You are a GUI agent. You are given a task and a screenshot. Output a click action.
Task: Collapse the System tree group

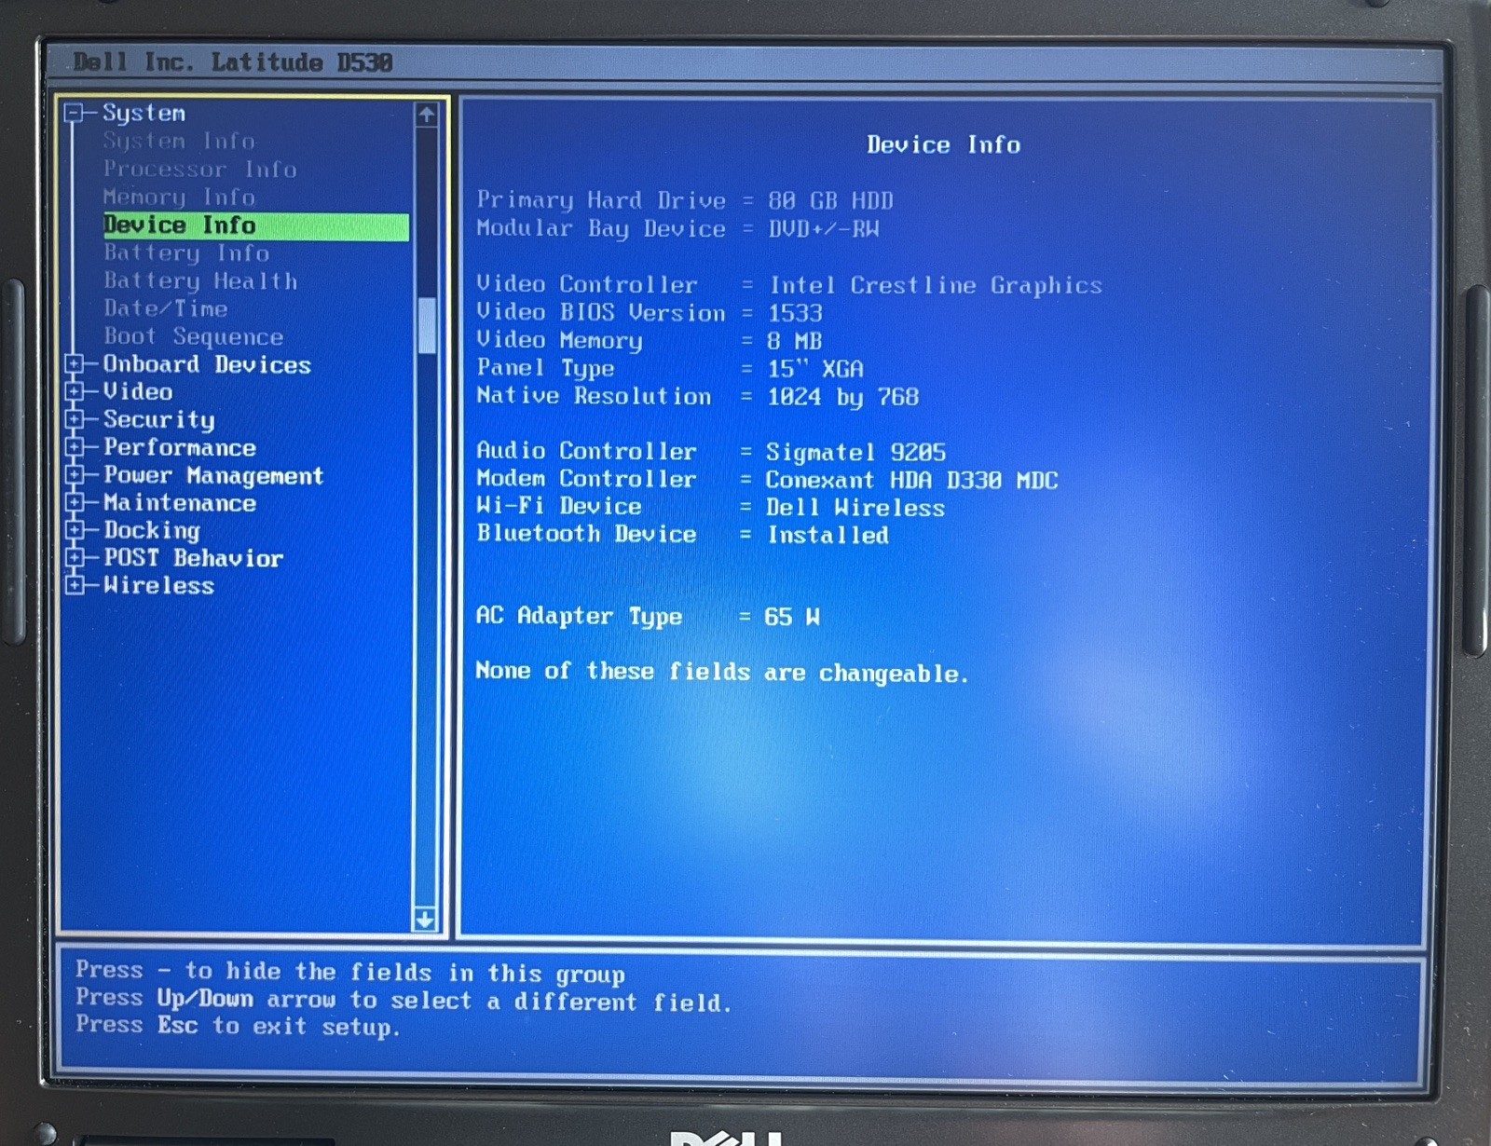[x=74, y=114]
